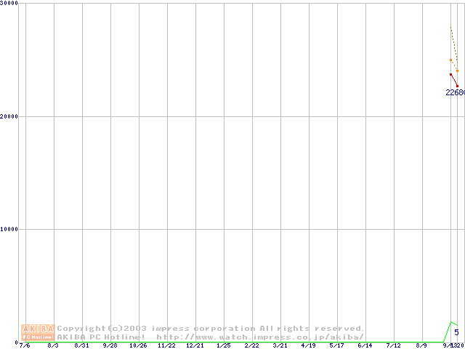465x349 pixels.
Task: Click the gray data point marker
Action: pos(450,60)
